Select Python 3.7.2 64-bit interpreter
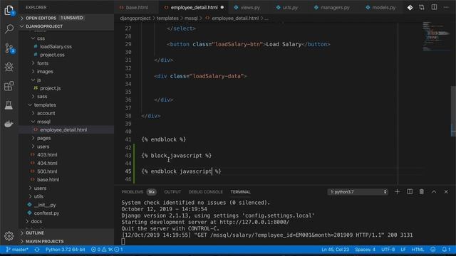456x256 pixels. [x=65, y=250]
